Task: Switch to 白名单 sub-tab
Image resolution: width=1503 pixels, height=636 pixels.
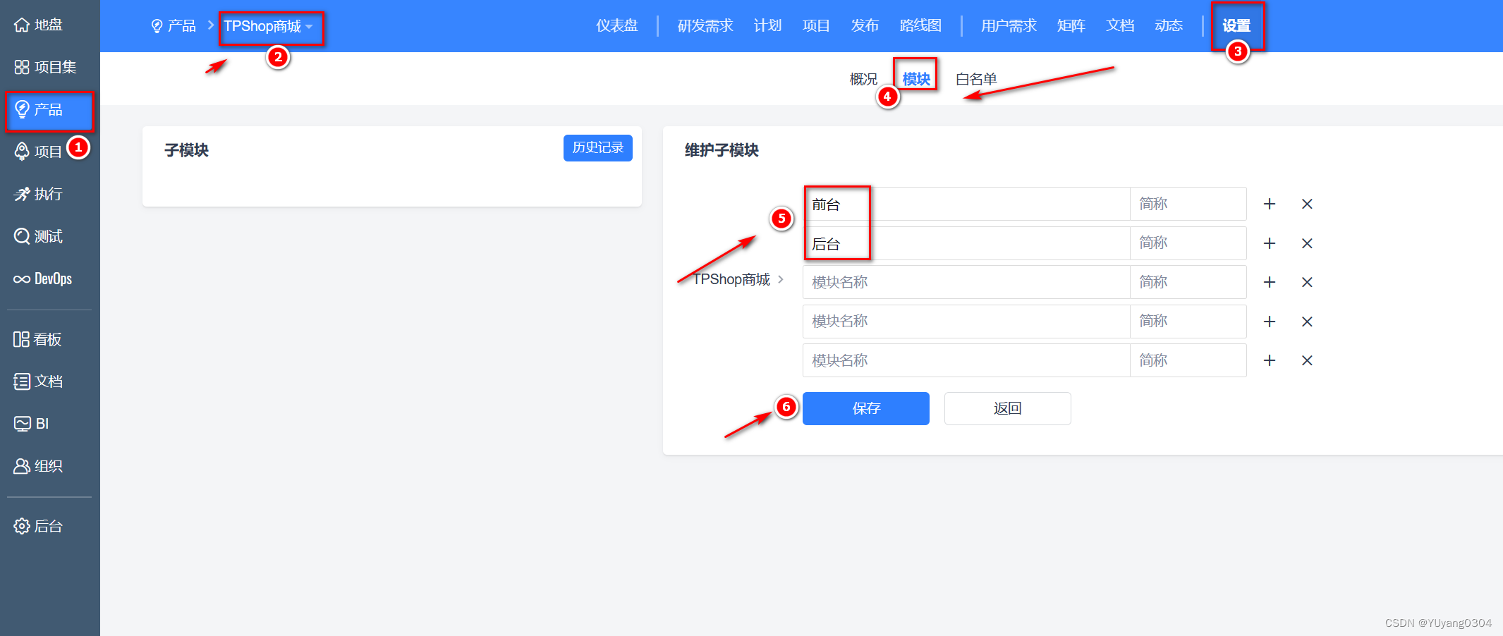Action: [976, 79]
